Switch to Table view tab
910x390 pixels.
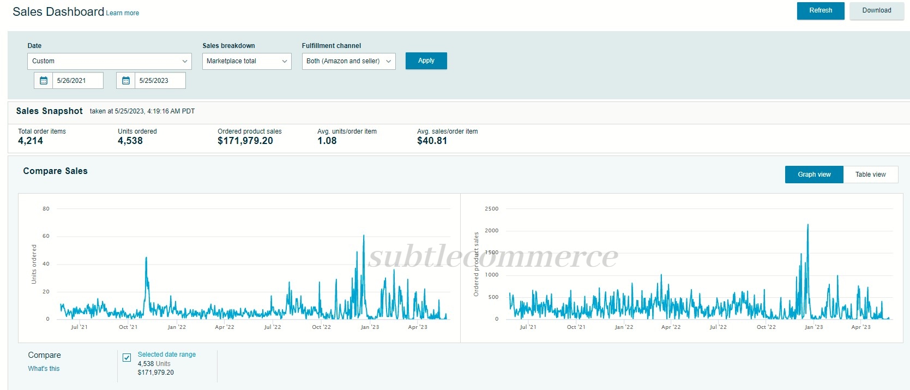coord(870,175)
